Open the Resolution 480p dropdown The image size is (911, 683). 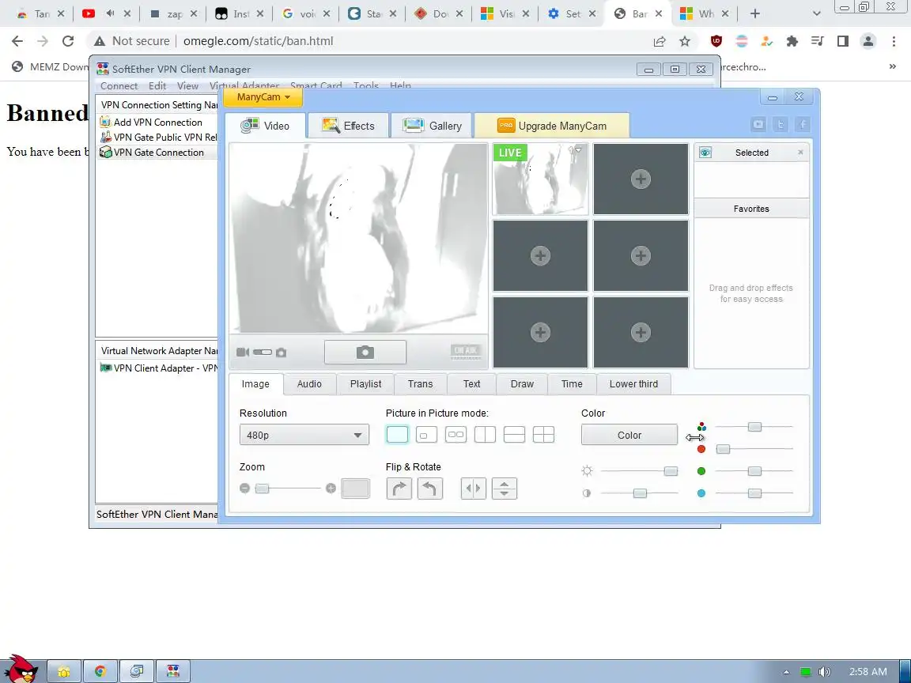pyautogui.click(x=304, y=435)
